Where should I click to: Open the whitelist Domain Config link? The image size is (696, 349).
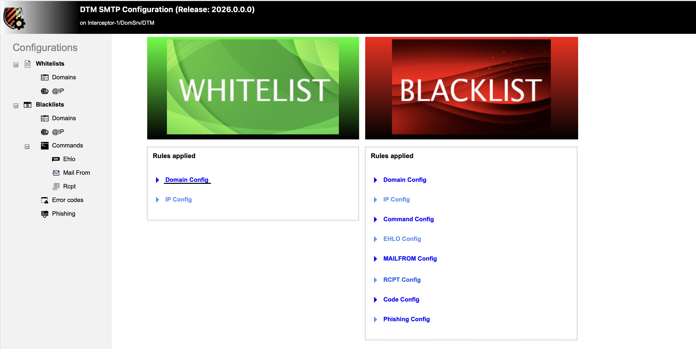pos(187,180)
